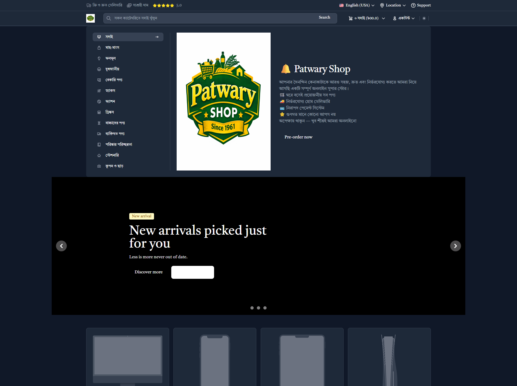
Task: Select the মাছ-মাংস category icon
Action: pyautogui.click(x=99, y=48)
